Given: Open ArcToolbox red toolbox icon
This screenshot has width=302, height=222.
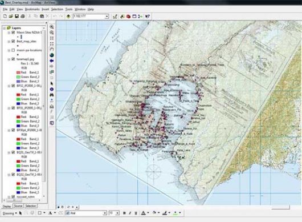Looking at the screenshot, I should click(x=128, y=17).
